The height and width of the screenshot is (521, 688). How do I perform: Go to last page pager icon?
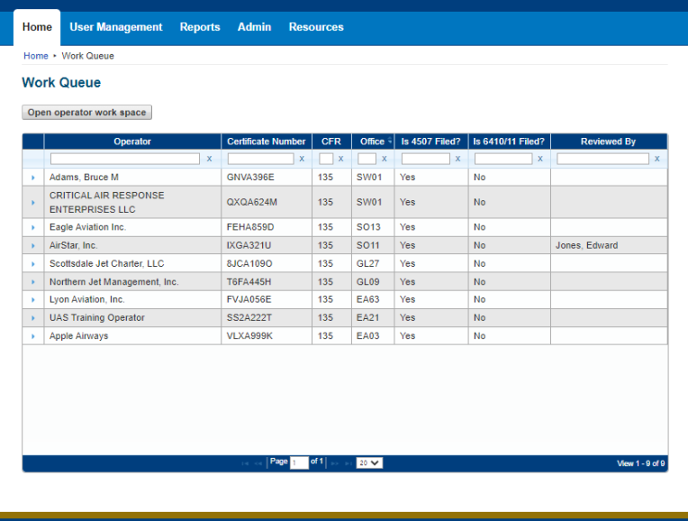[349, 463]
